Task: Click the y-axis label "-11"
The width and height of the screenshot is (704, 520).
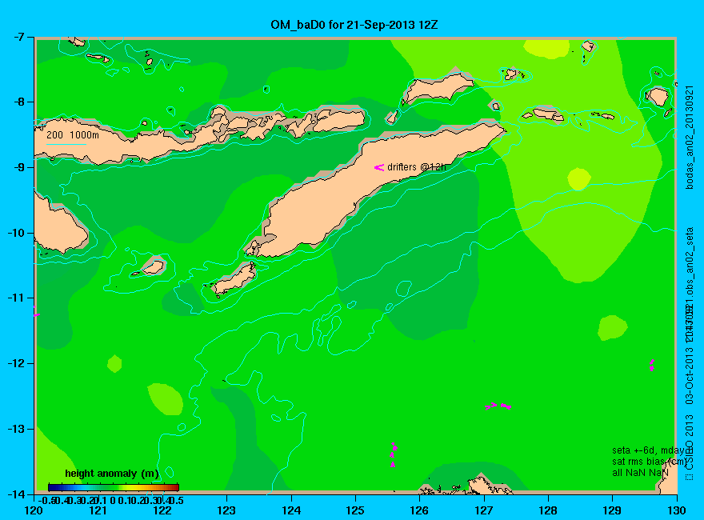Action: [x=17, y=298]
